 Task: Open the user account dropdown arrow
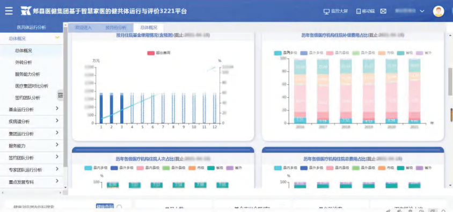click(422, 11)
